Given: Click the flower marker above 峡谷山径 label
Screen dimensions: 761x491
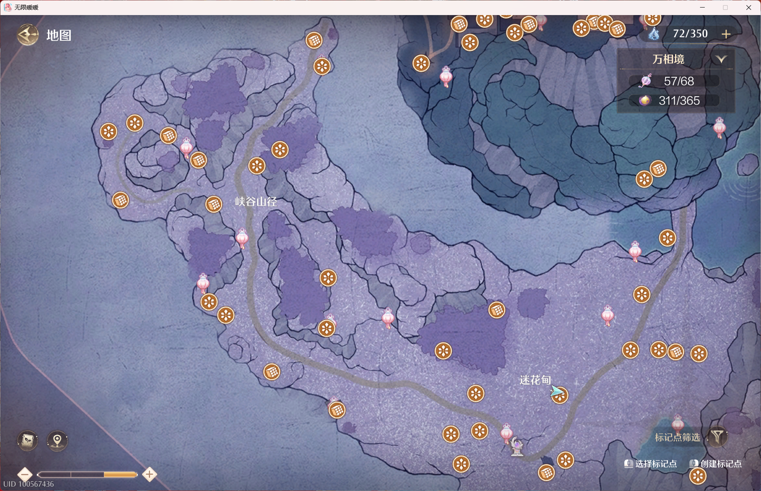Looking at the screenshot, I should coord(257,166).
